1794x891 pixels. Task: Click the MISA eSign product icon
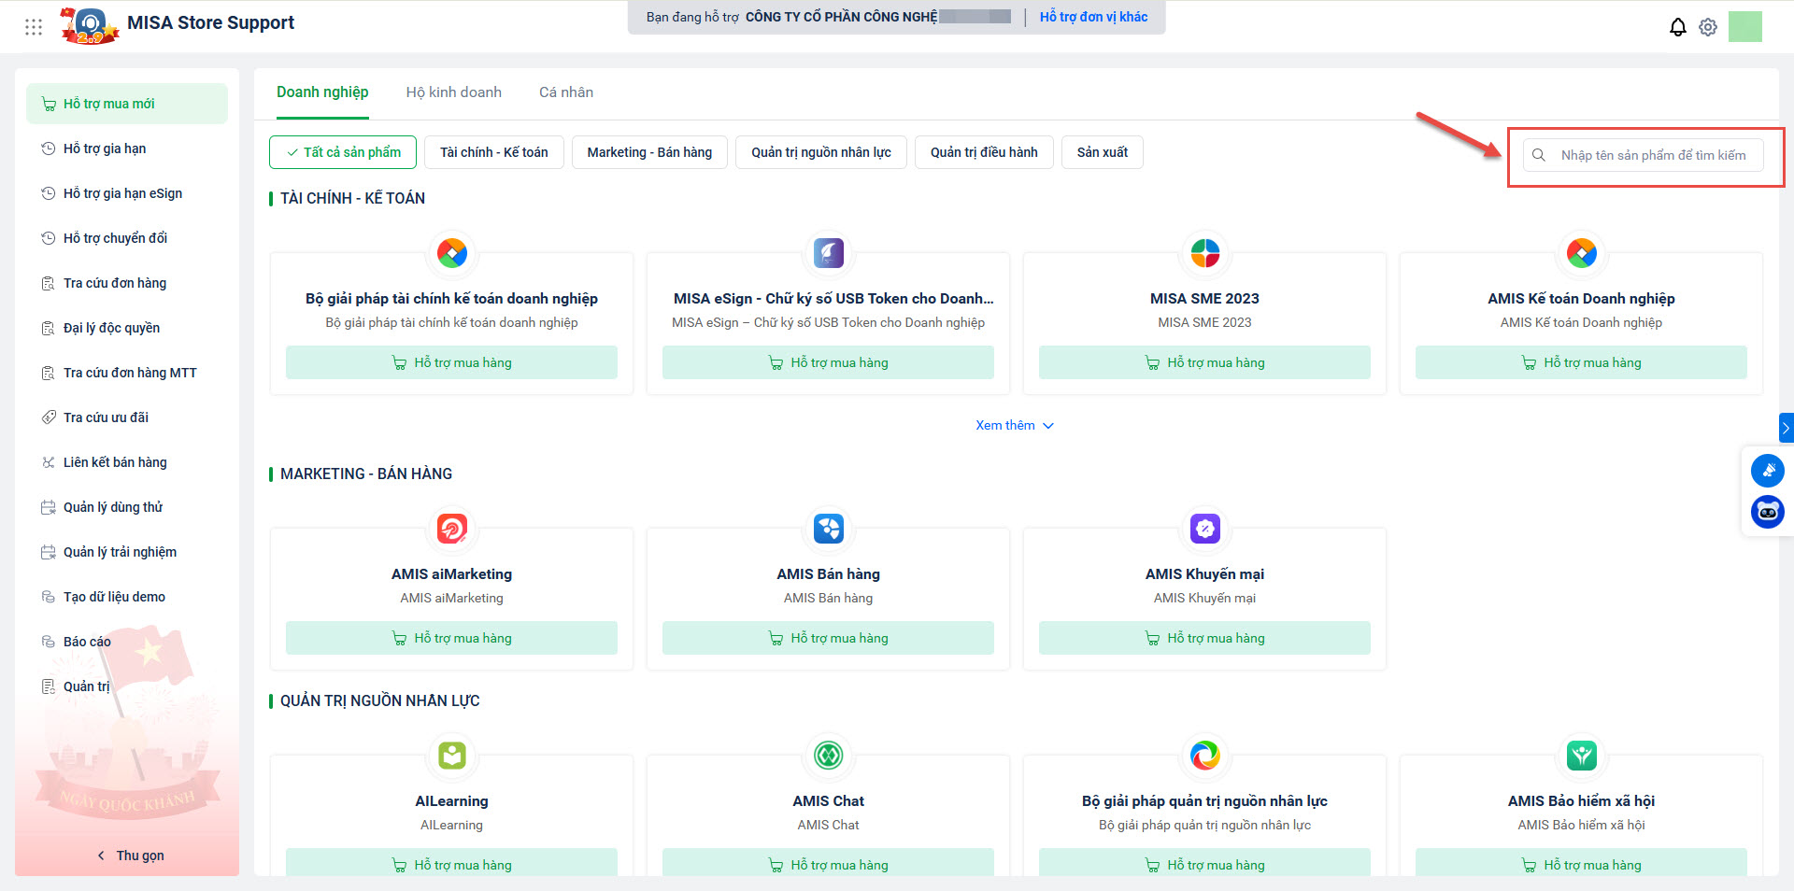click(x=828, y=253)
